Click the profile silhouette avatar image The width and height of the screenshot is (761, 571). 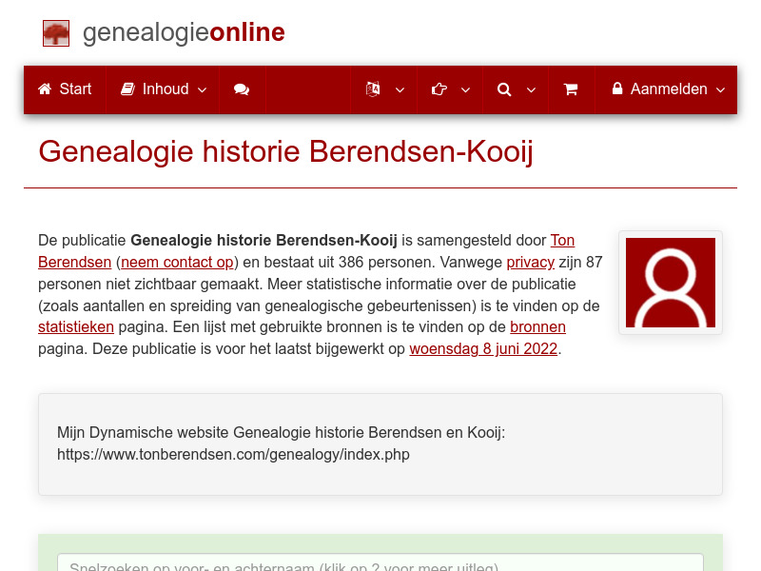click(670, 283)
